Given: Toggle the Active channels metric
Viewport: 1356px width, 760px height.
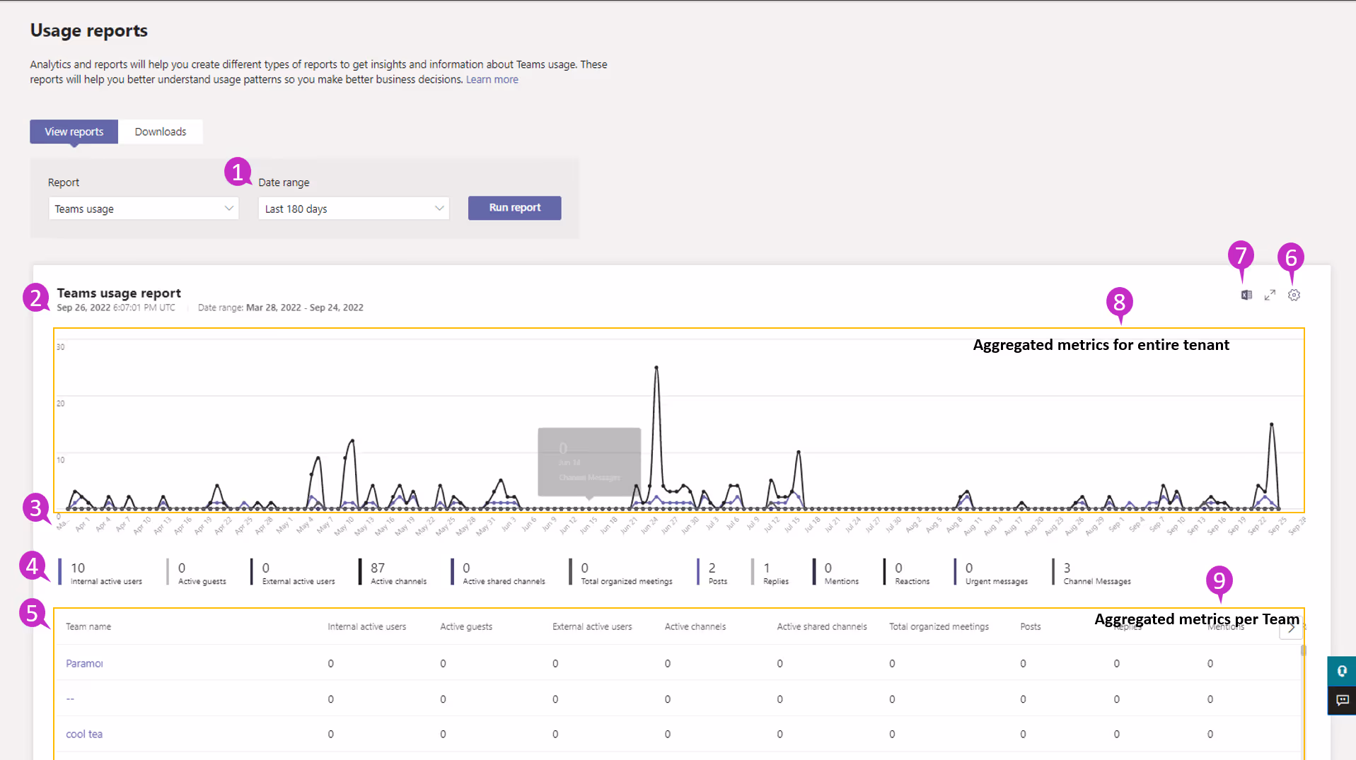Looking at the screenshot, I should tap(393, 573).
